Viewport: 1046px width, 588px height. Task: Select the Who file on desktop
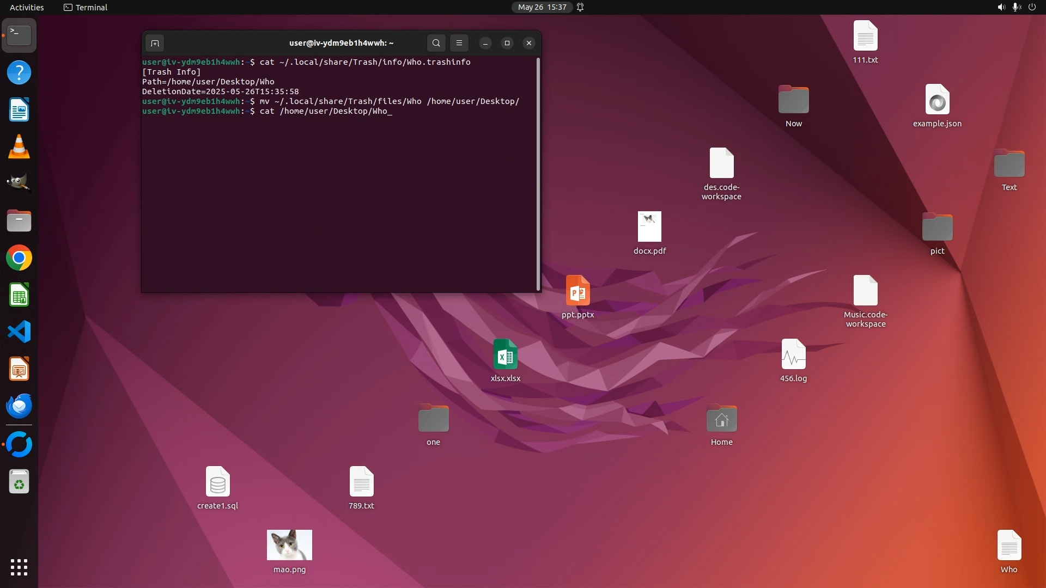tap(1009, 546)
